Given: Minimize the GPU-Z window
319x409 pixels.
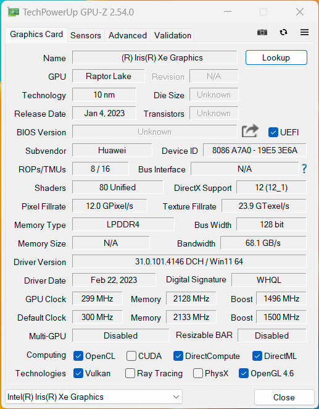Looking at the screenshot, I should (227, 12).
